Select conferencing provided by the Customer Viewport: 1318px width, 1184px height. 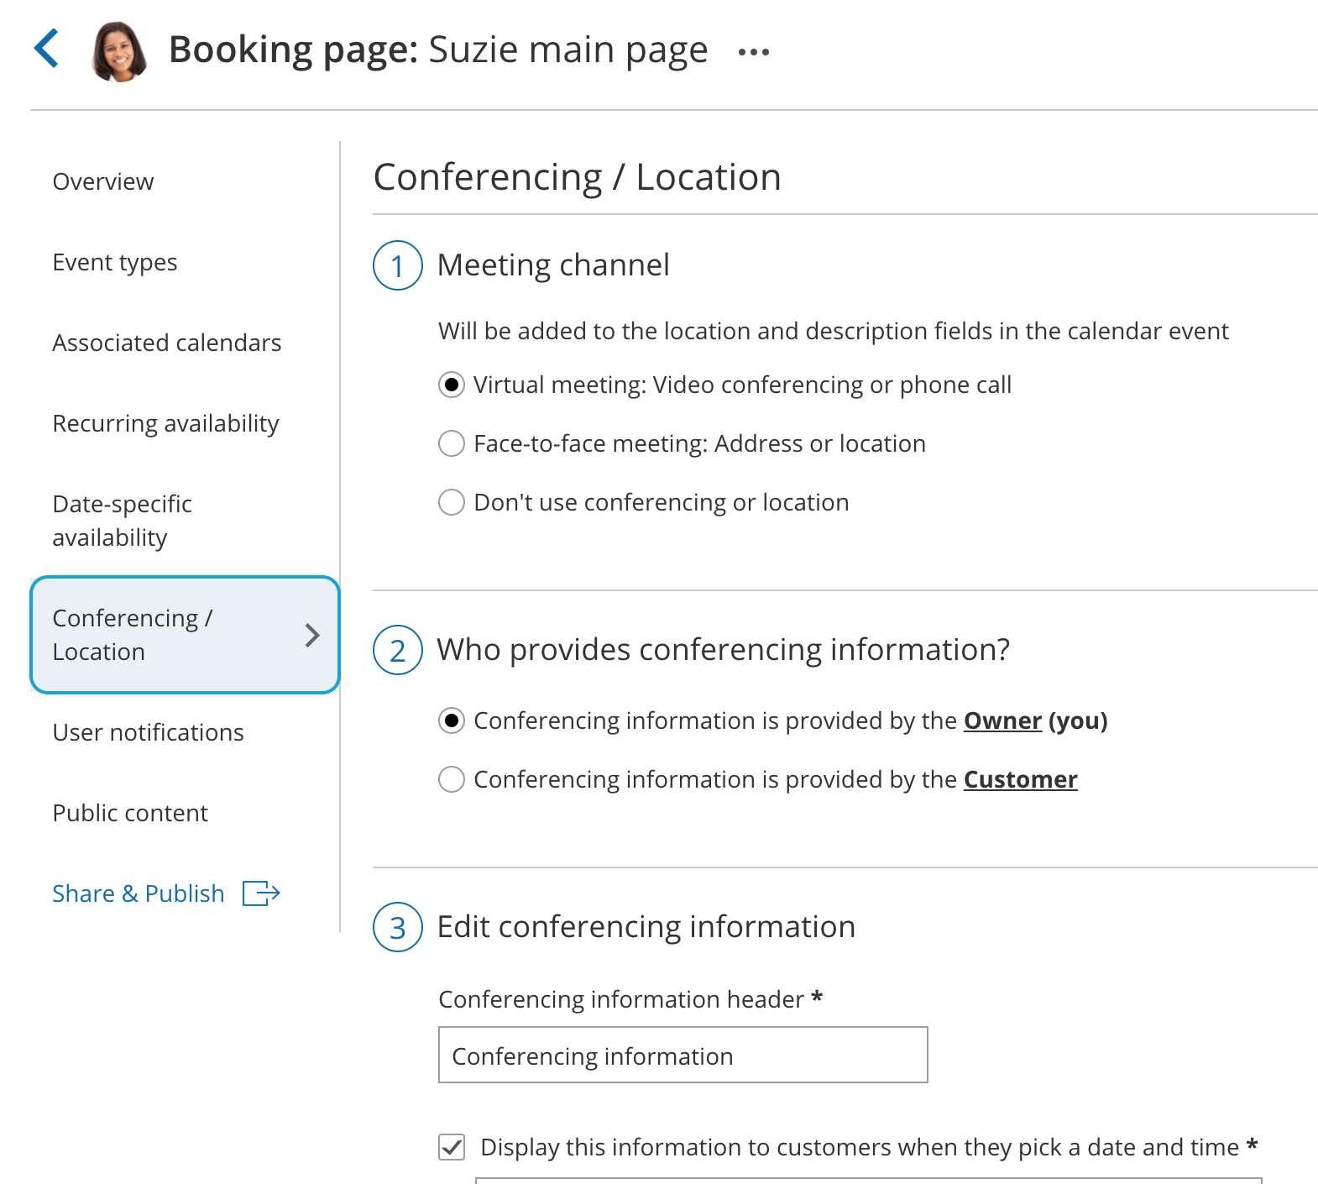(452, 779)
